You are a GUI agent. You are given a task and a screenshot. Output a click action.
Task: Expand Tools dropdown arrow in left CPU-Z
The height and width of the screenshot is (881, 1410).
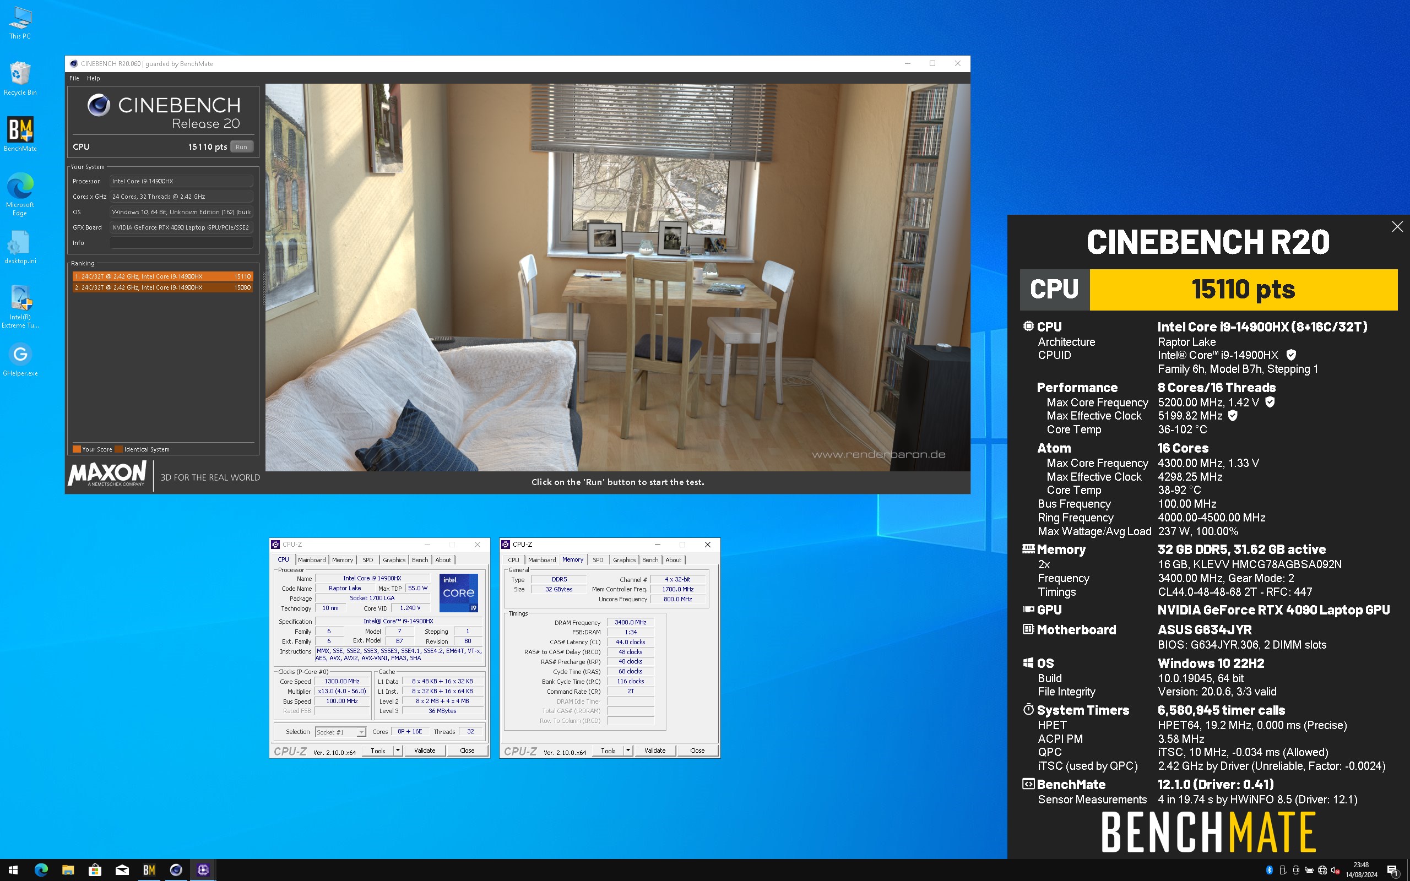click(398, 751)
